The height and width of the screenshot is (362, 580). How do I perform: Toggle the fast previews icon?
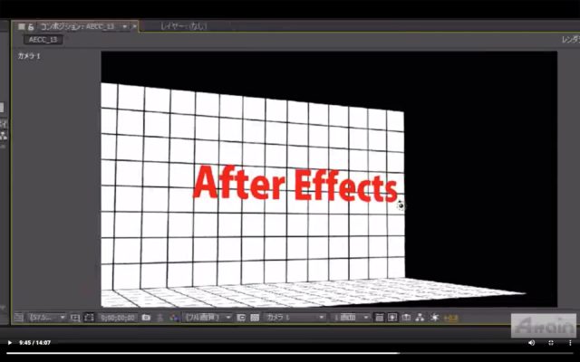[x=392, y=318]
